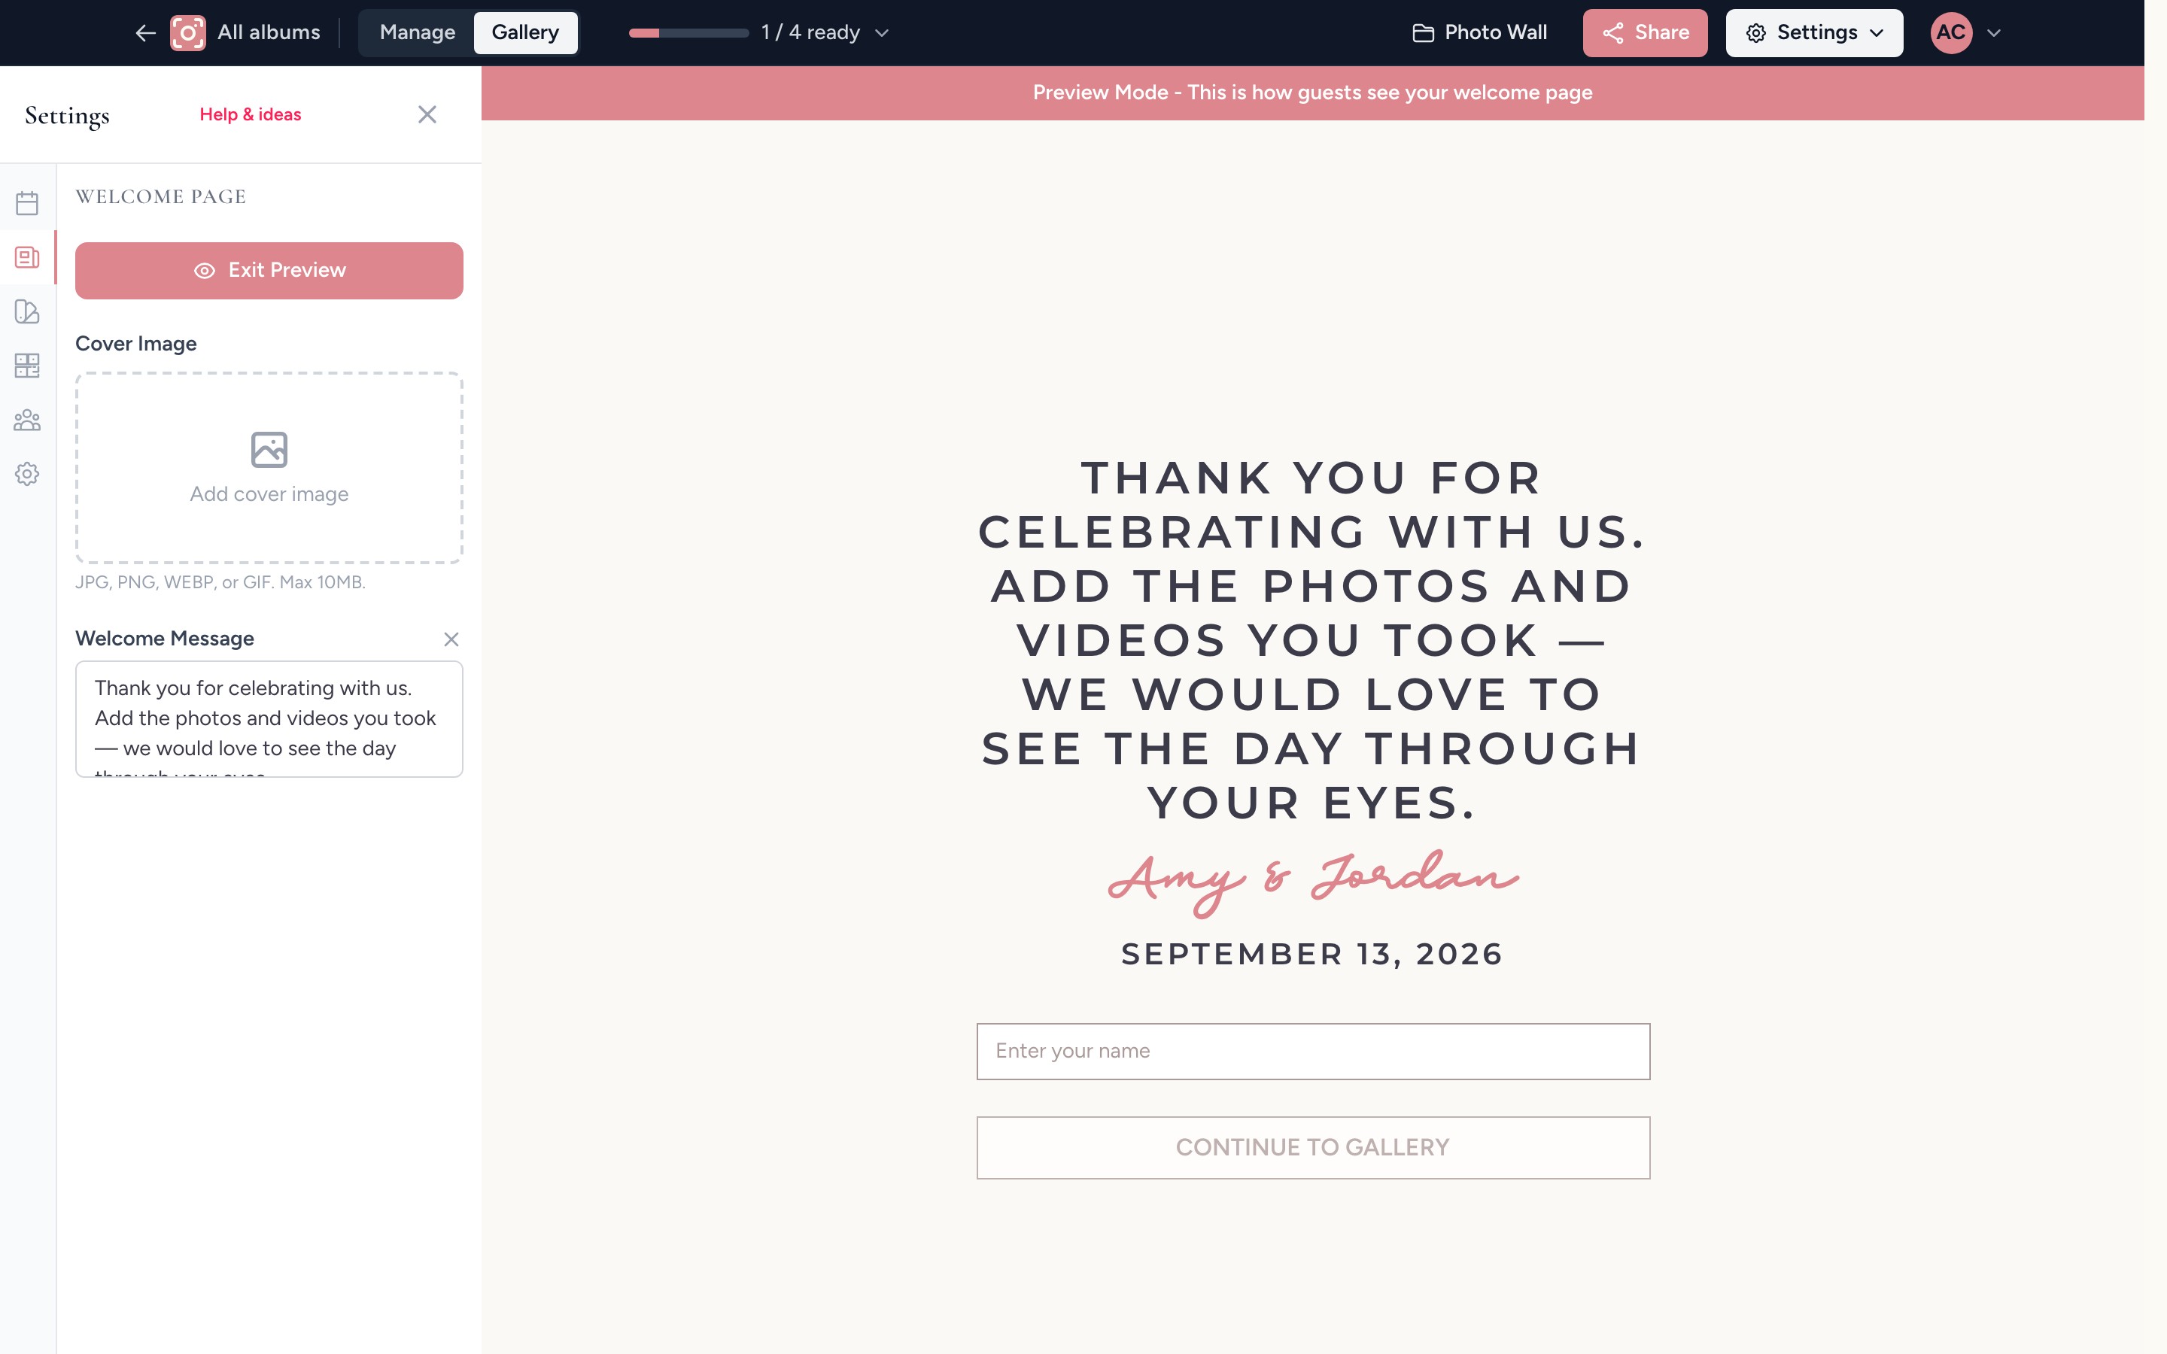Switch to the Manage tab

[x=418, y=33]
